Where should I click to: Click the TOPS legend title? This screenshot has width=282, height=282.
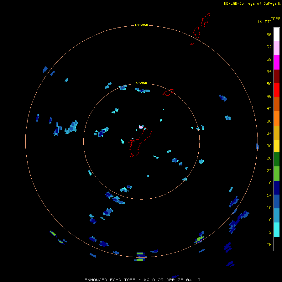(x=275, y=18)
